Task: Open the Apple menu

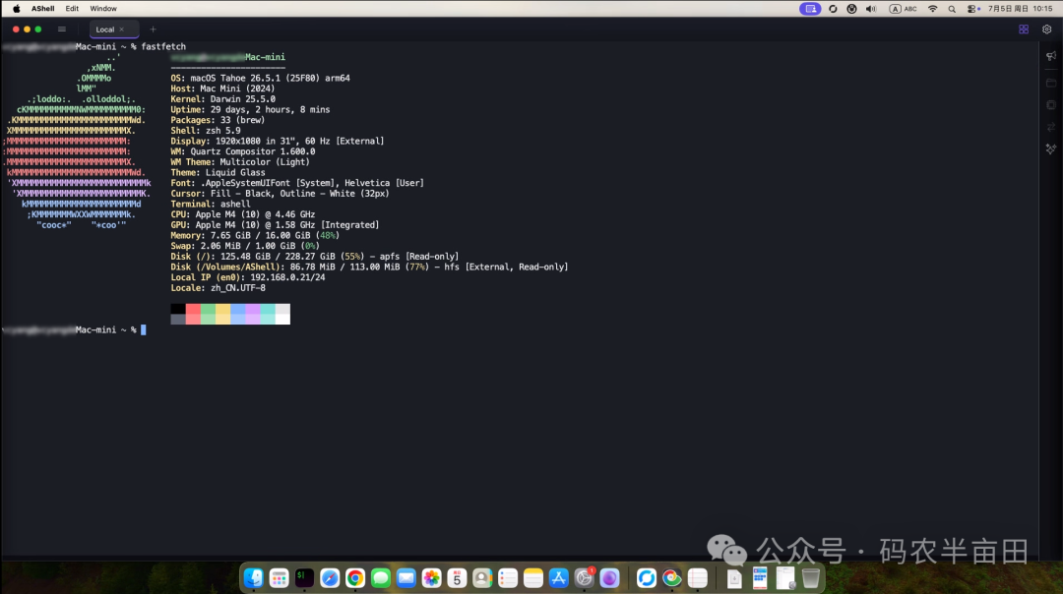Action: (17, 9)
